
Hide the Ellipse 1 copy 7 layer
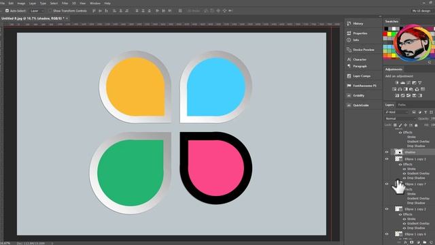387,184
